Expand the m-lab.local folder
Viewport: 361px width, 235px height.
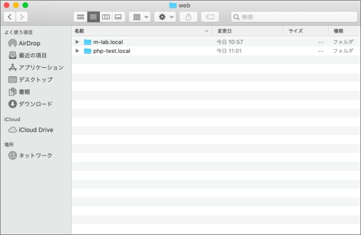77,42
